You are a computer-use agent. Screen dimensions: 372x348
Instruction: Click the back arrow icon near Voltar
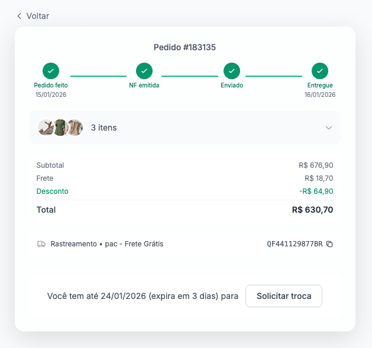(20, 16)
